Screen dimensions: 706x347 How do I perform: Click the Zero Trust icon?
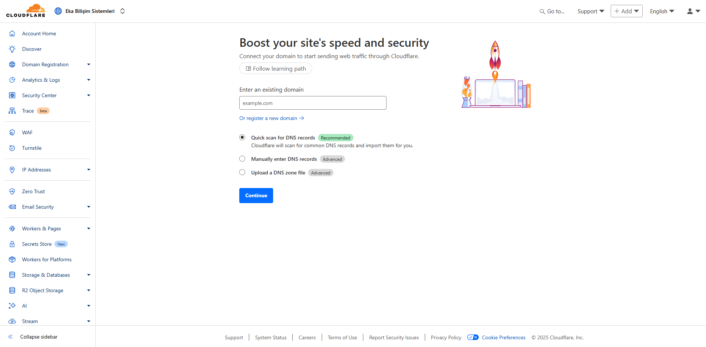[12, 191]
